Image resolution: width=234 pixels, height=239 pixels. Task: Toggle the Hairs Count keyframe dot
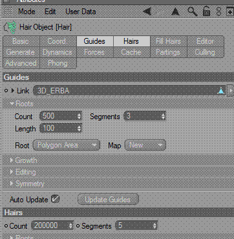[x=6, y=226]
